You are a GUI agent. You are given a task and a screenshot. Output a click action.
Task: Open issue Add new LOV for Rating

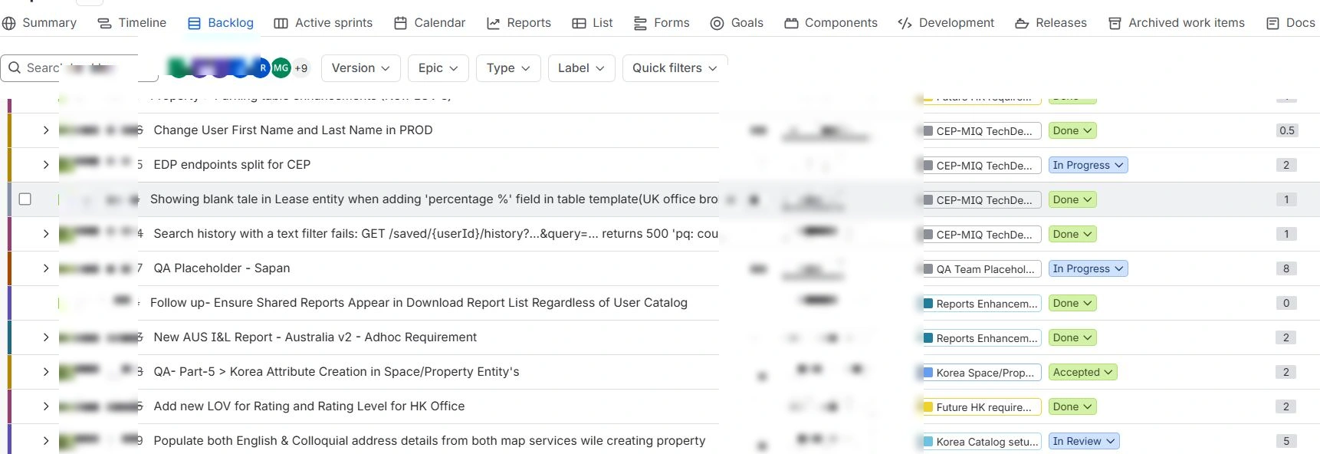(309, 406)
